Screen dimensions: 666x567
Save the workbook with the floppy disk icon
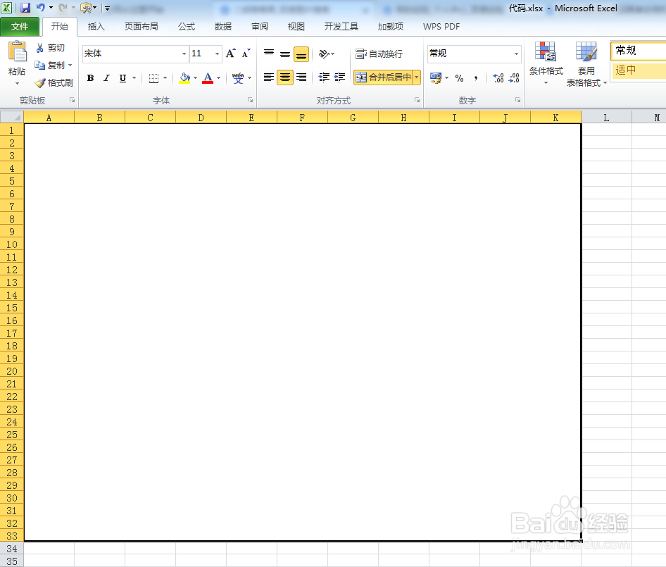tap(25, 8)
